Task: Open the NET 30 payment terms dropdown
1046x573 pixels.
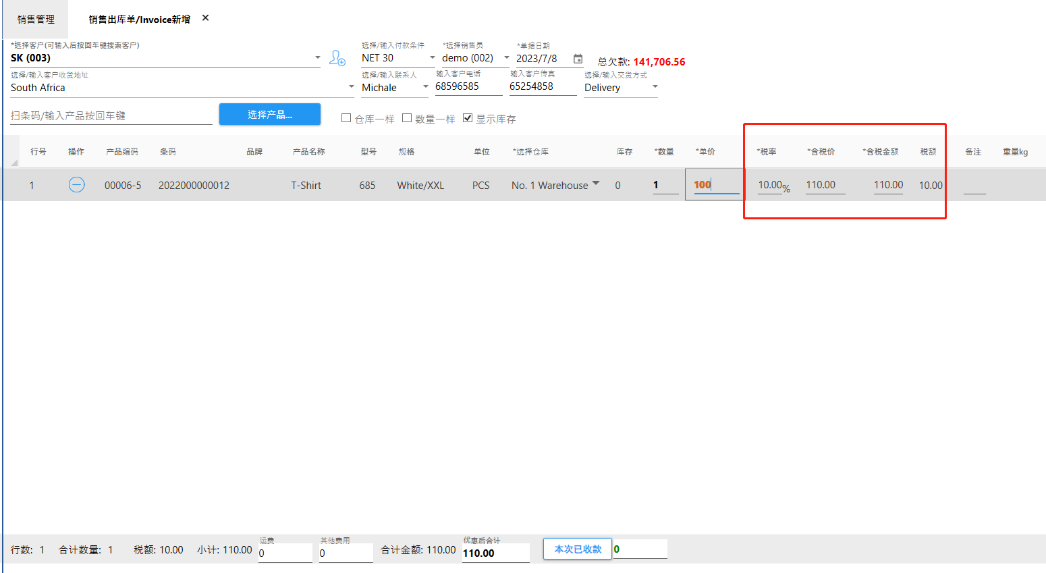Action: [x=433, y=58]
